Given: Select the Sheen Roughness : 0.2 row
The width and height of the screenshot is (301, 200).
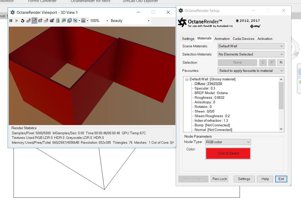Looking at the screenshot, I should 212,116.
